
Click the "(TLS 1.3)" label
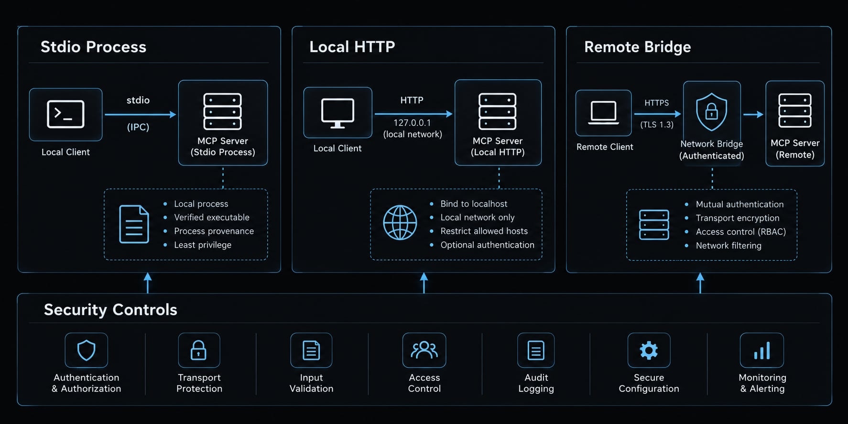pos(657,125)
